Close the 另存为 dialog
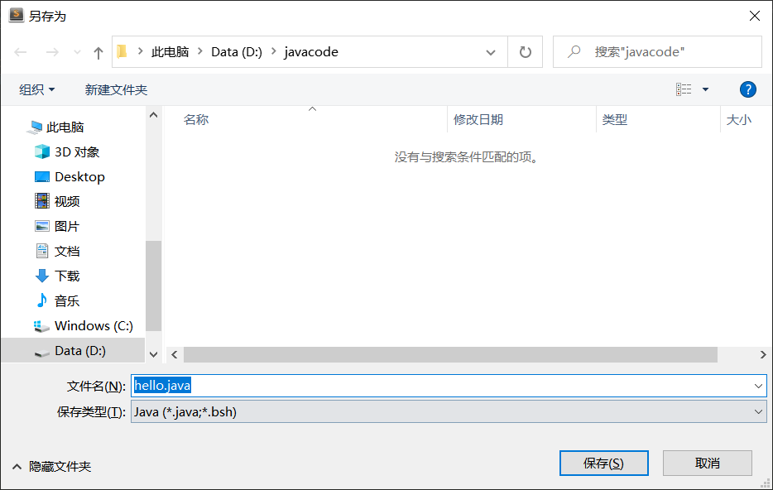This screenshot has width=773, height=490. click(x=754, y=16)
